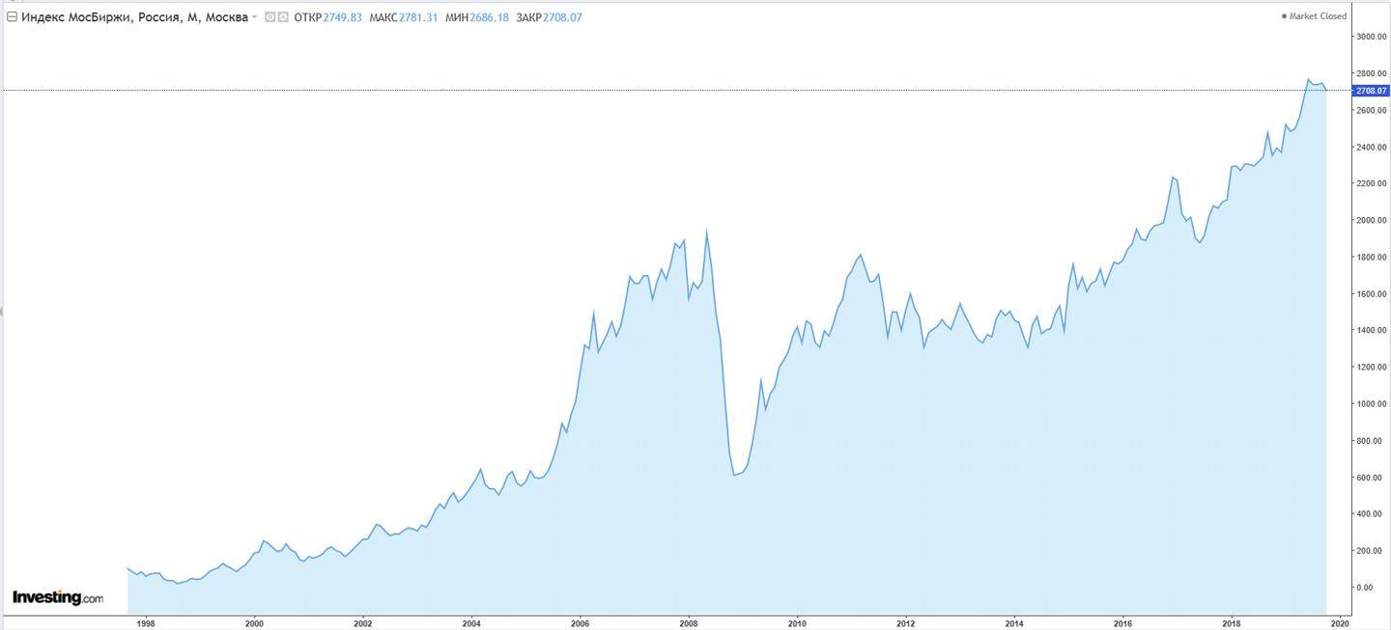Image resolution: width=1391 pixels, height=630 pixels.
Task: Click the Индекс МосБиржи title text
Action: (134, 17)
